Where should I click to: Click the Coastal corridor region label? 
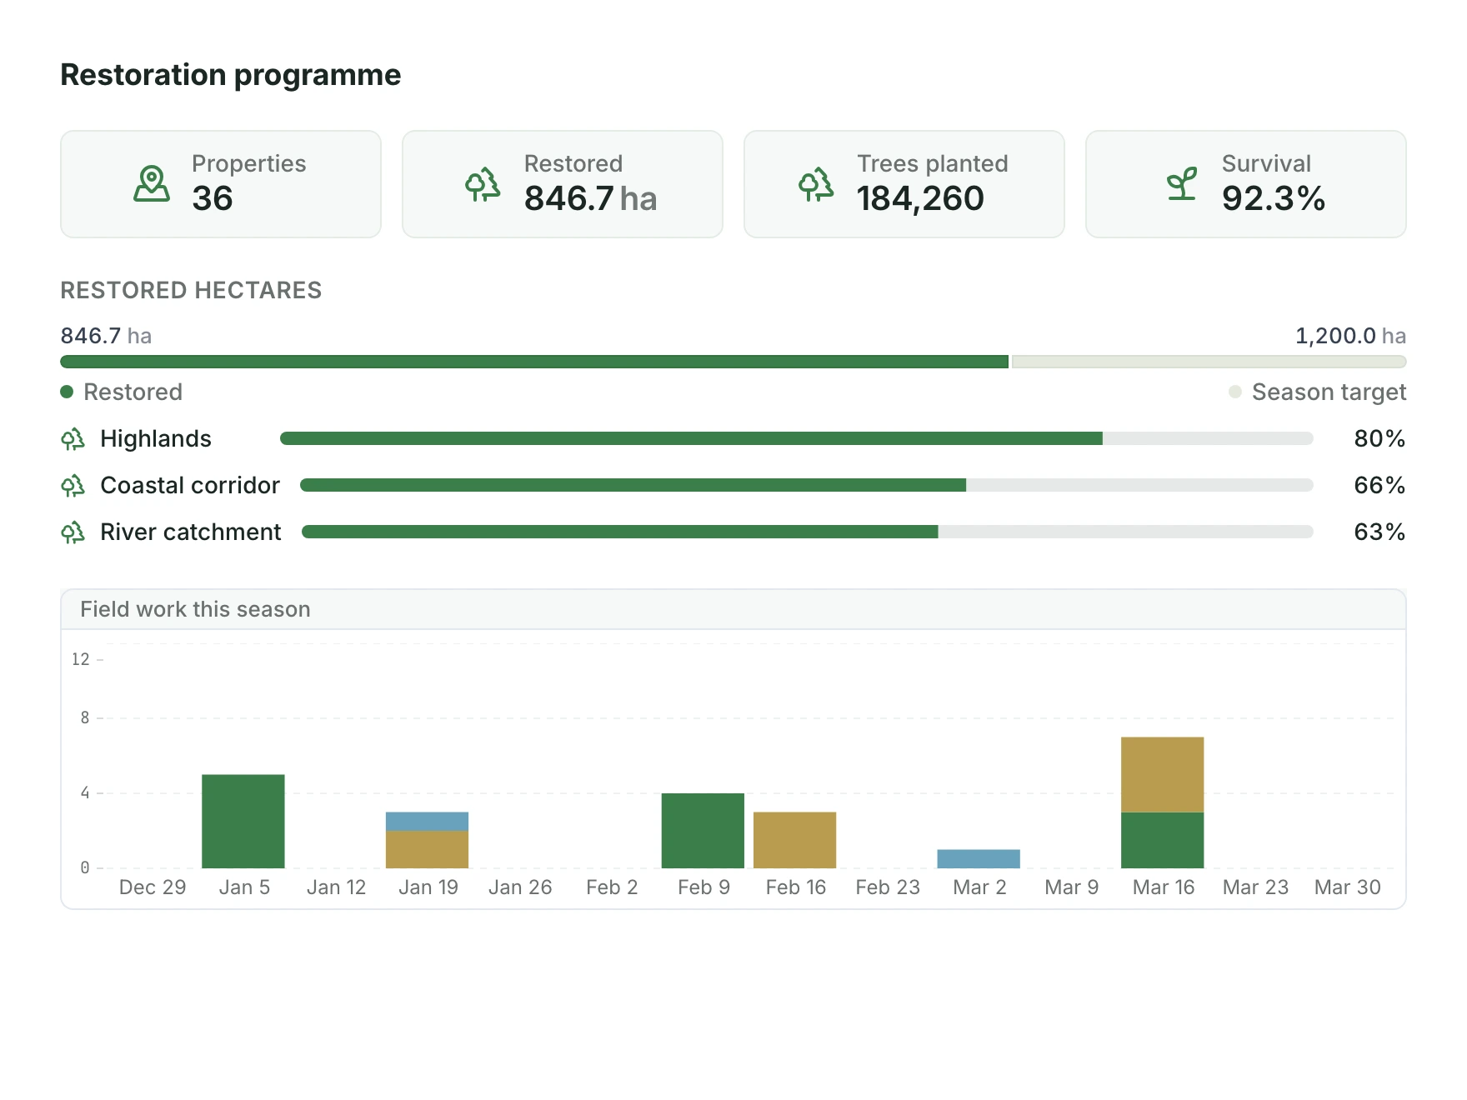tap(190, 486)
